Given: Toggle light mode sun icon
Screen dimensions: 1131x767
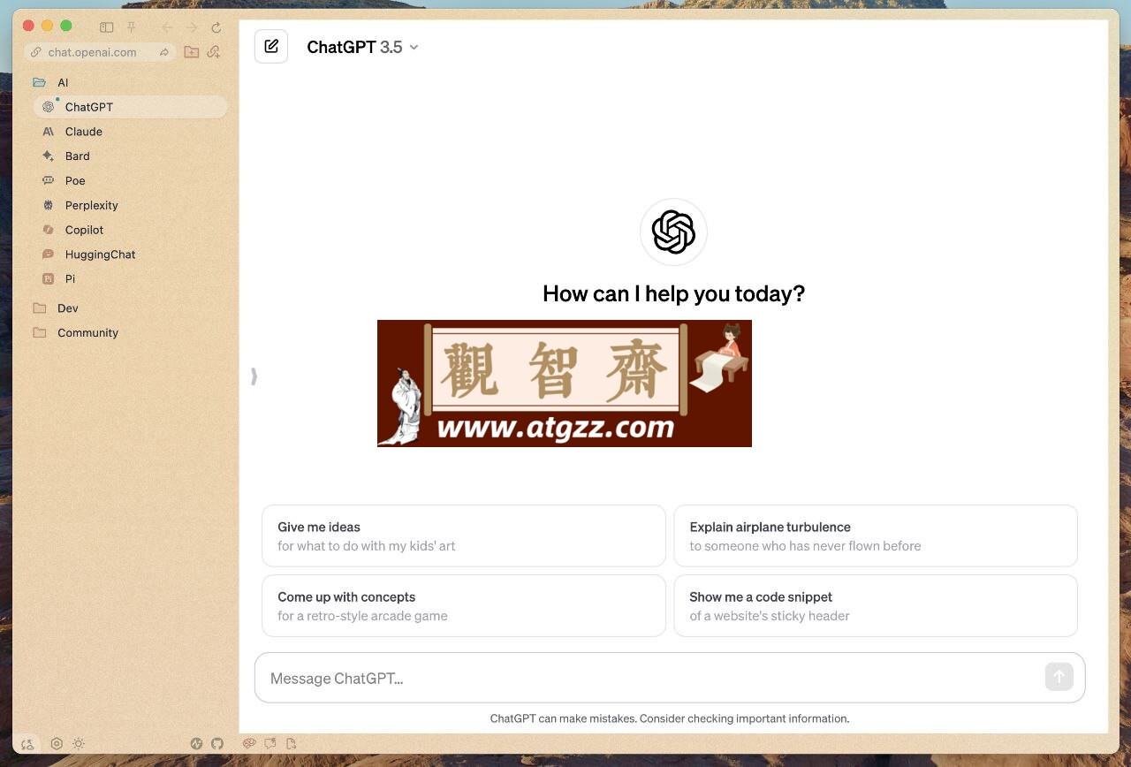Looking at the screenshot, I should pyautogui.click(x=79, y=744).
